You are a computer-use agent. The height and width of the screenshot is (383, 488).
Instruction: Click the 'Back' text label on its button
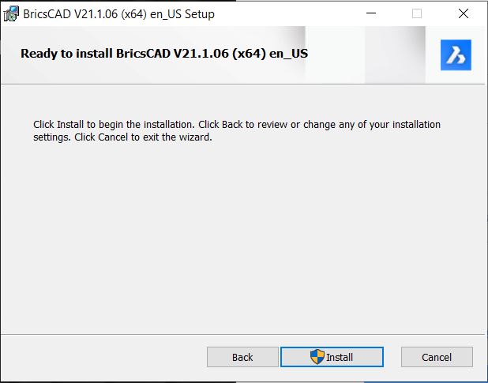click(x=242, y=357)
